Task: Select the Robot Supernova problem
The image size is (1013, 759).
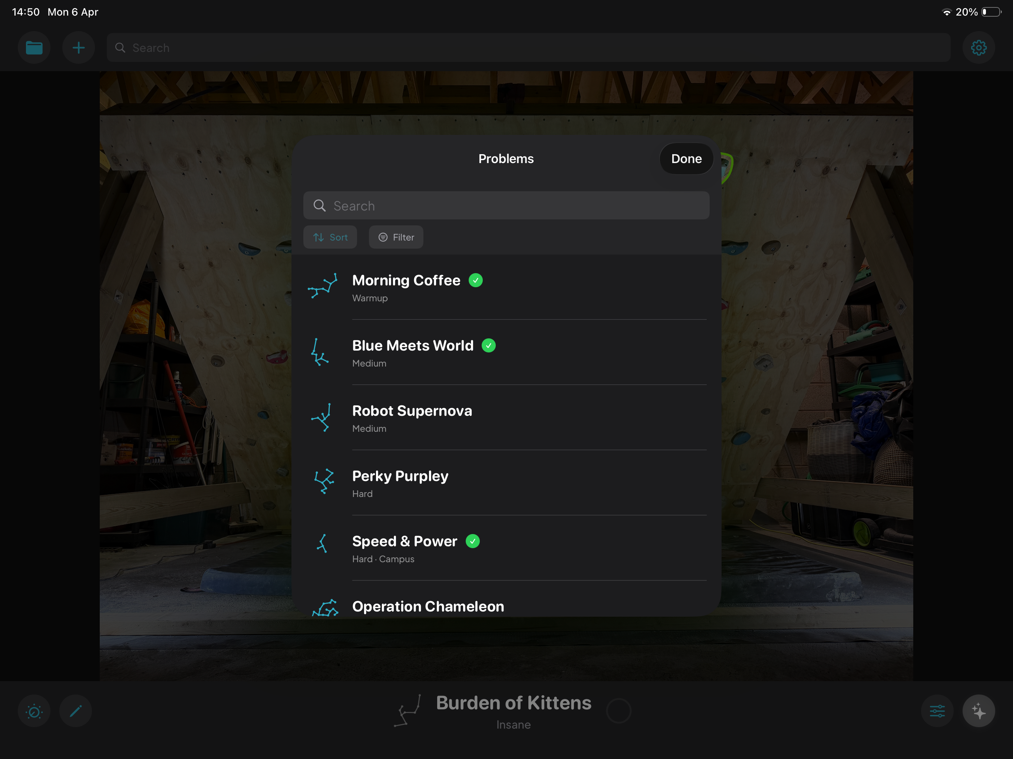Action: pos(506,418)
